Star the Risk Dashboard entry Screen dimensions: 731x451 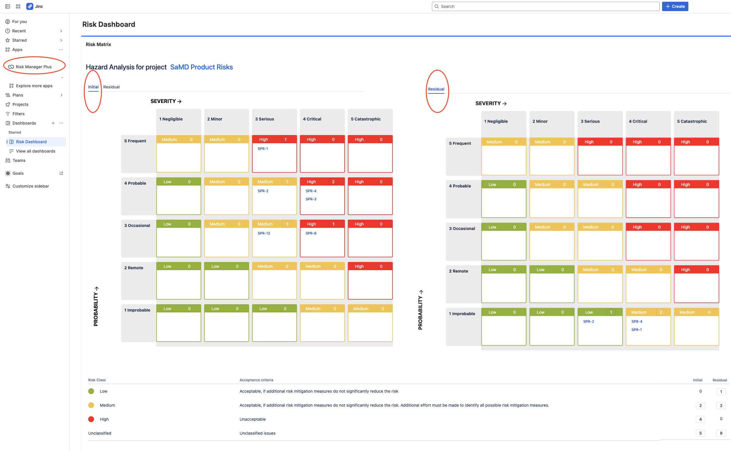click(x=31, y=142)
